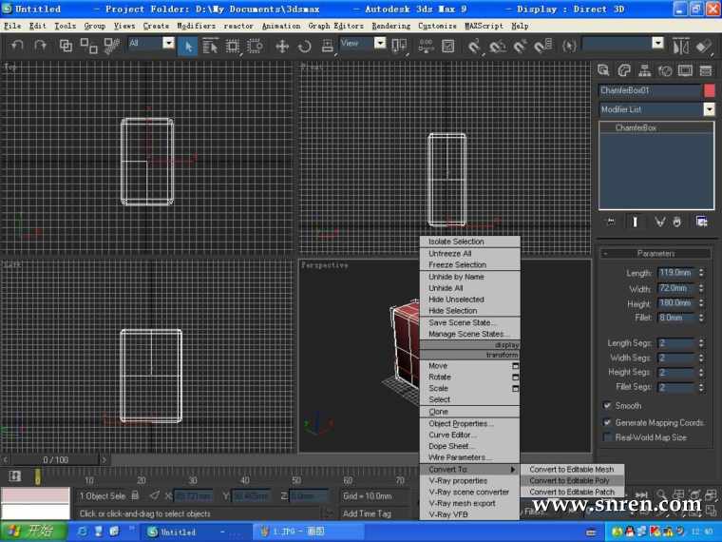Click the Fillet spinner arrows
The width and height of the screenshot is (722, 542).
pos(701,318)
